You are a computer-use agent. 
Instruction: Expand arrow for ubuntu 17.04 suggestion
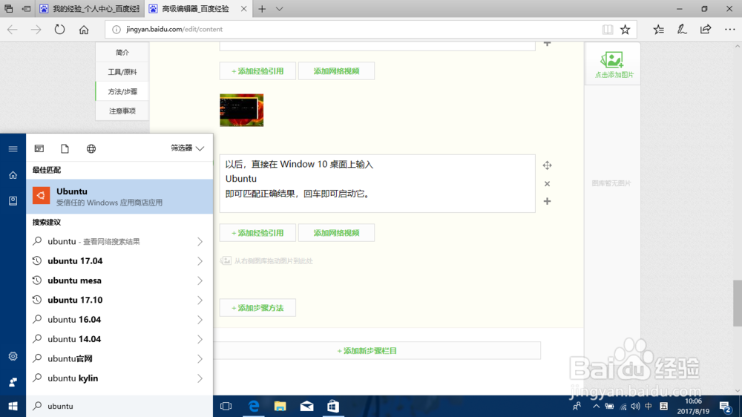point(200,260)
